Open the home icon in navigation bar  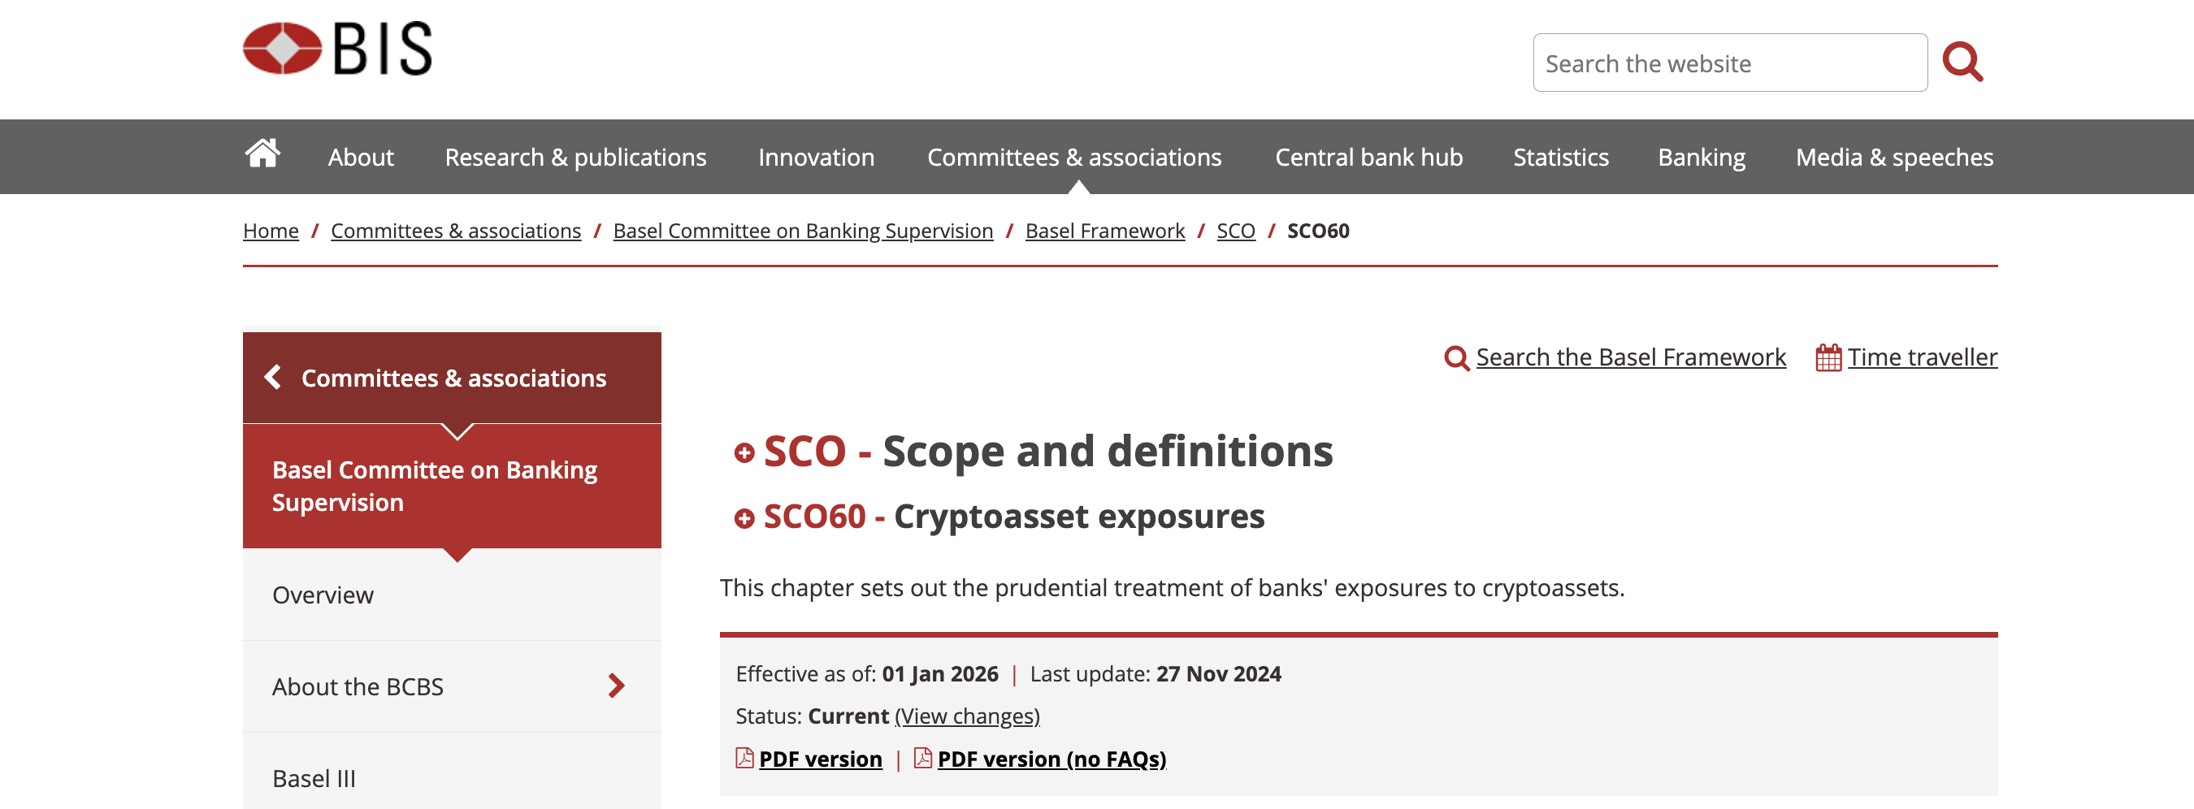262,154
